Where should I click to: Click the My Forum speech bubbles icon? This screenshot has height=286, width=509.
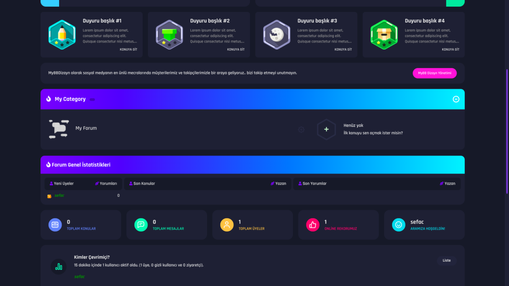[59, 129]
